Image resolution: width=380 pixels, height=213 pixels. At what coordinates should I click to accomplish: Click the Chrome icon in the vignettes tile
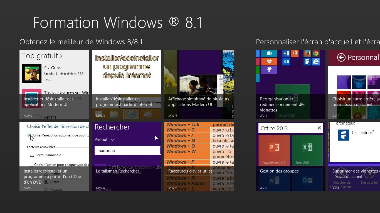(315, 53)
